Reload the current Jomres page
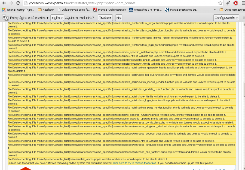Screen dimensions: 245x170 [18, 3]
